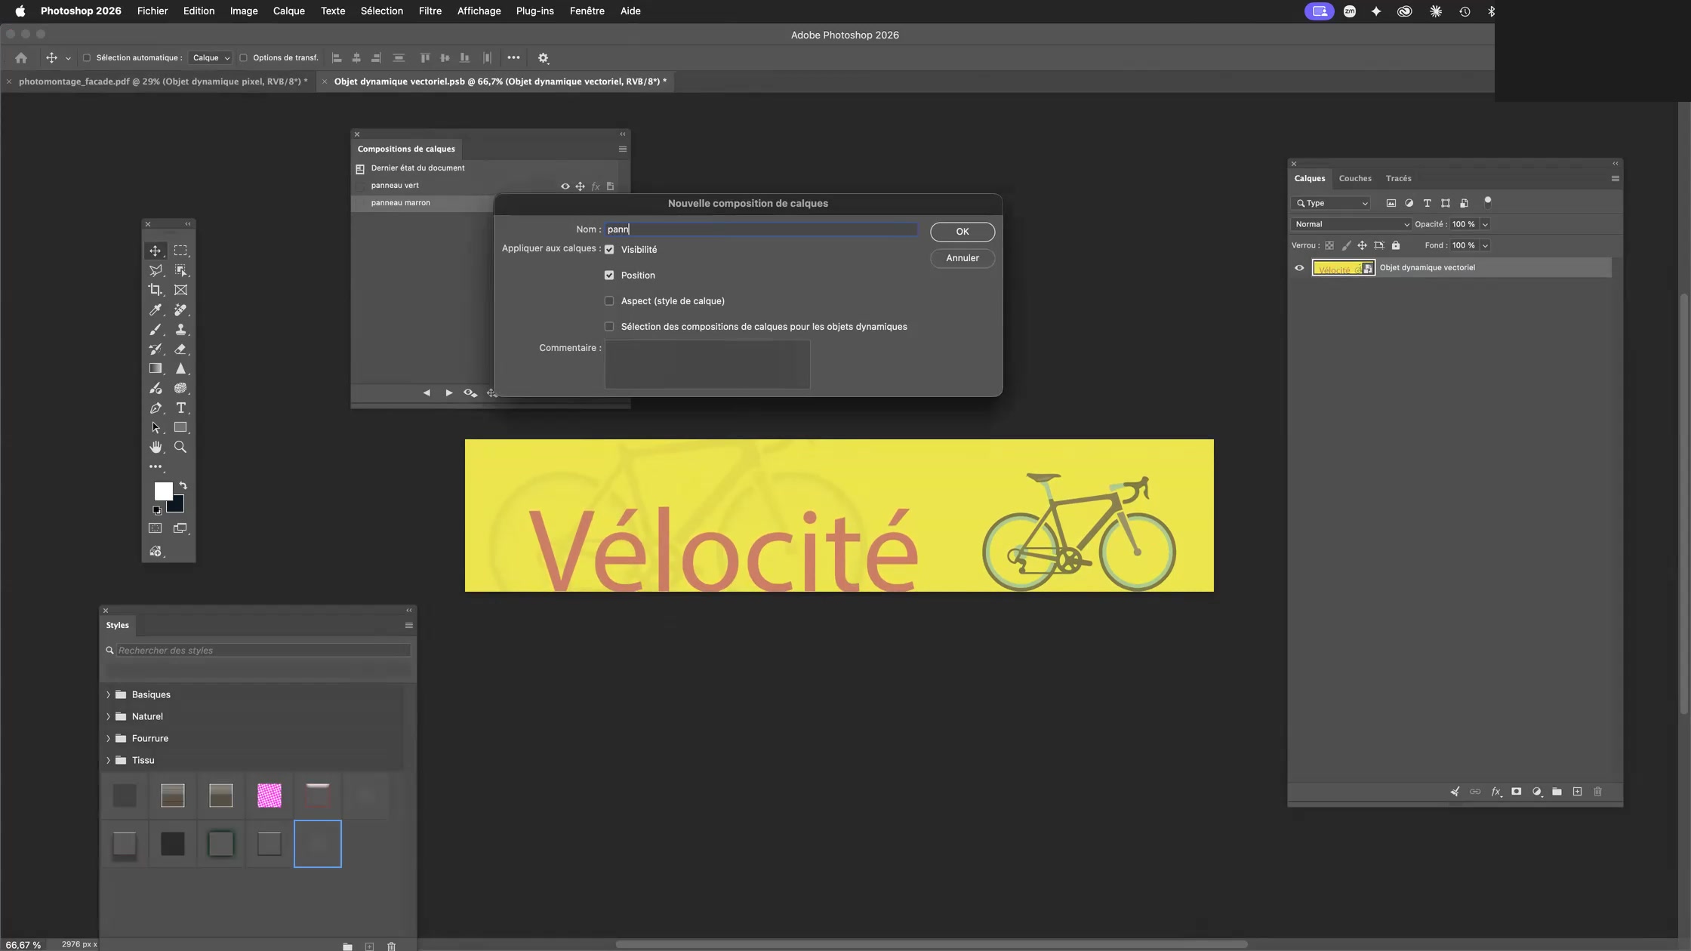The image size is (1691, 951).
Task: Select the Frame tool
Action: coord(180,290)
